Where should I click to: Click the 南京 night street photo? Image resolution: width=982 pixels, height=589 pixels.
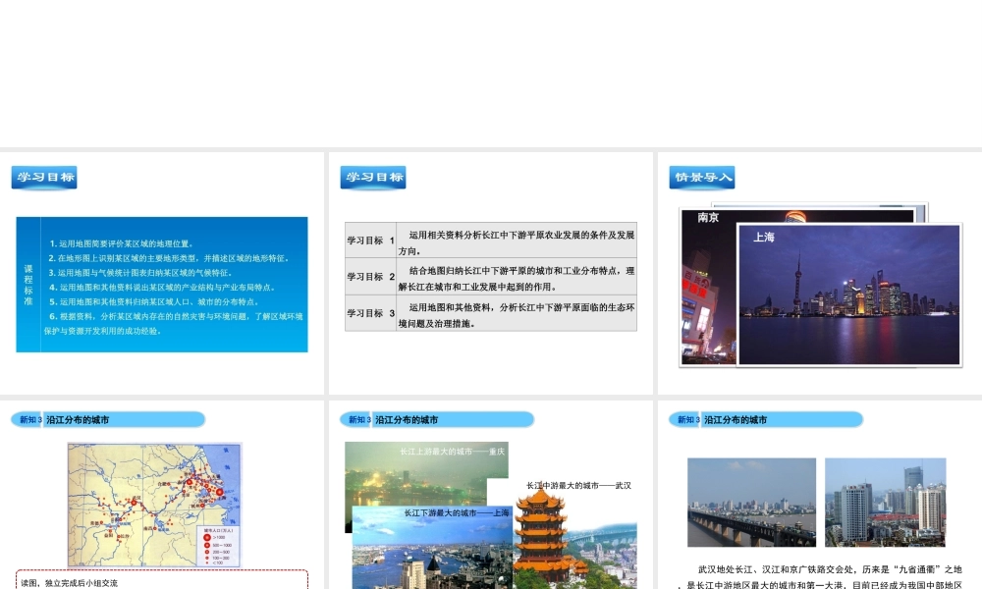708,288
